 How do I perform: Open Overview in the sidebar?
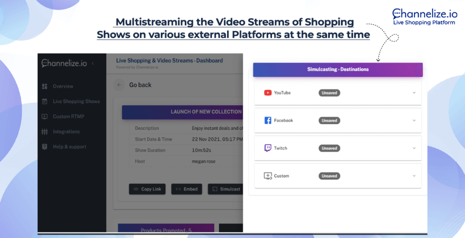63,86
